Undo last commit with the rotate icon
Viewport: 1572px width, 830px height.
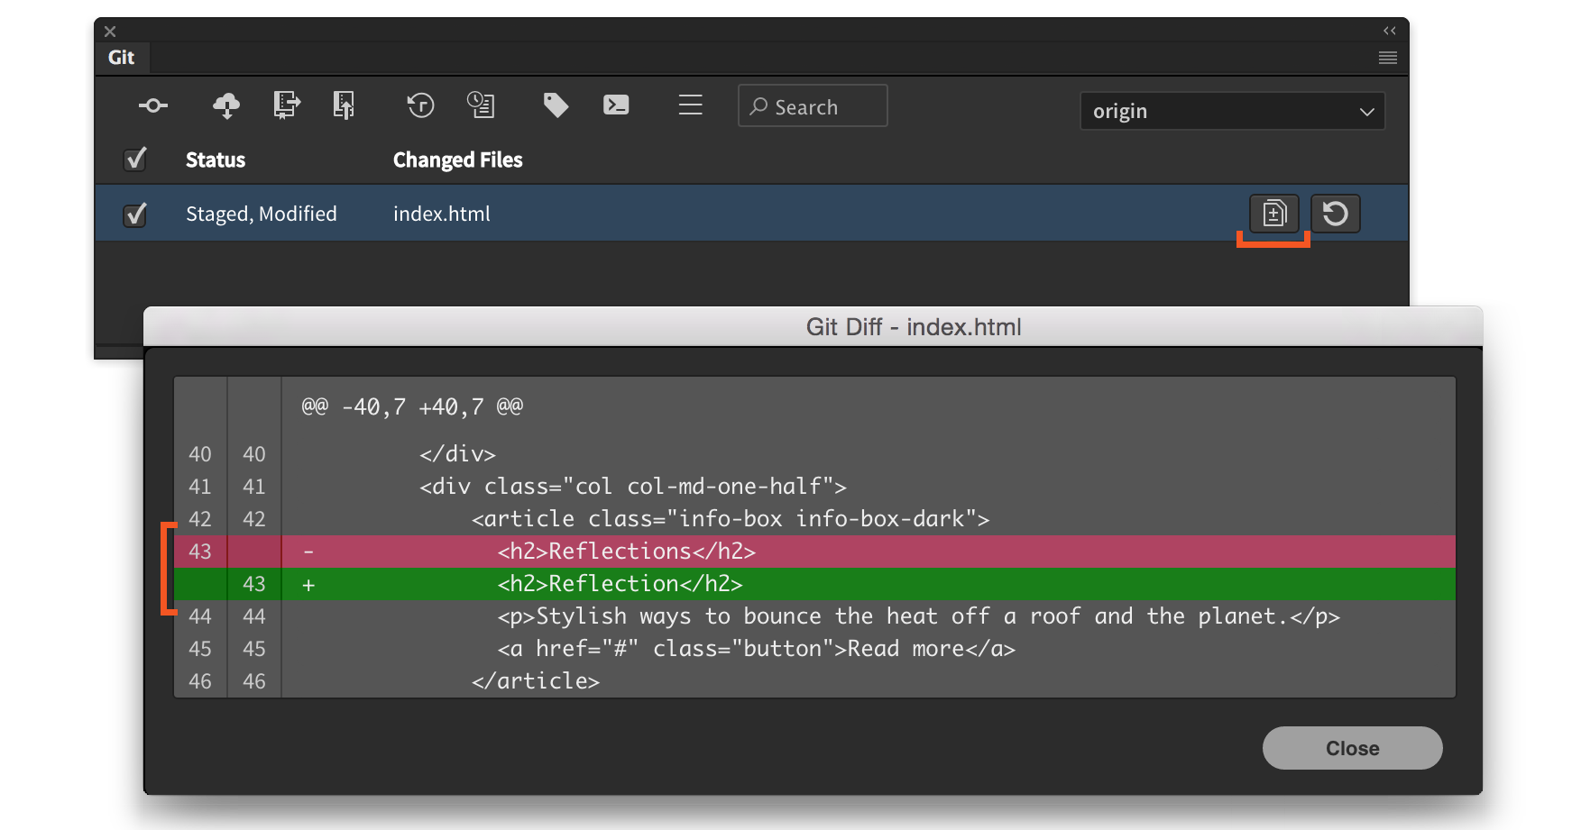pos(419,105)
